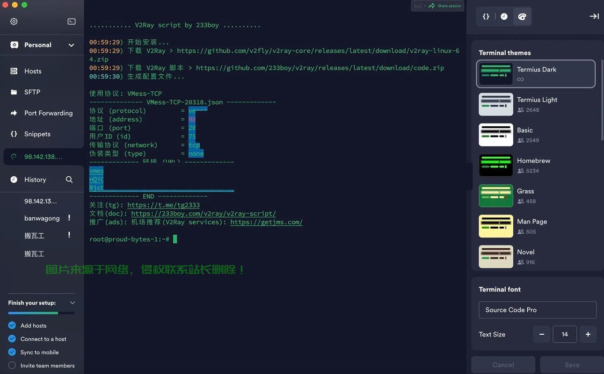
Task: Open the snippets braces icon in right panel
Action: point(486,16)
